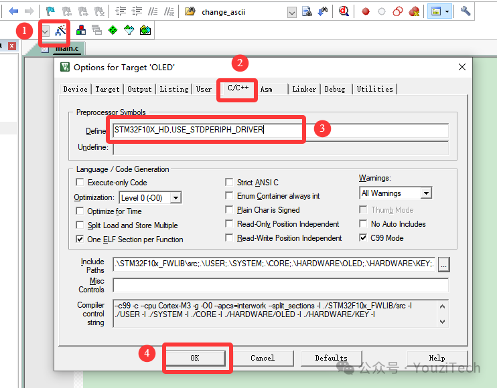Image resolution: width=497 pixels, height=388 pixels.
Task: Click Select Software Packs icon
Action: (x=129, y=30)
